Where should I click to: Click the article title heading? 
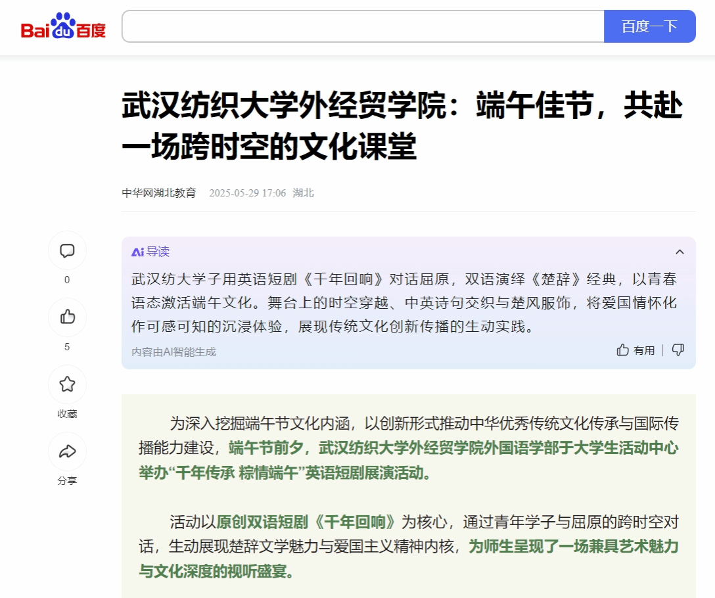click(402, 126)
